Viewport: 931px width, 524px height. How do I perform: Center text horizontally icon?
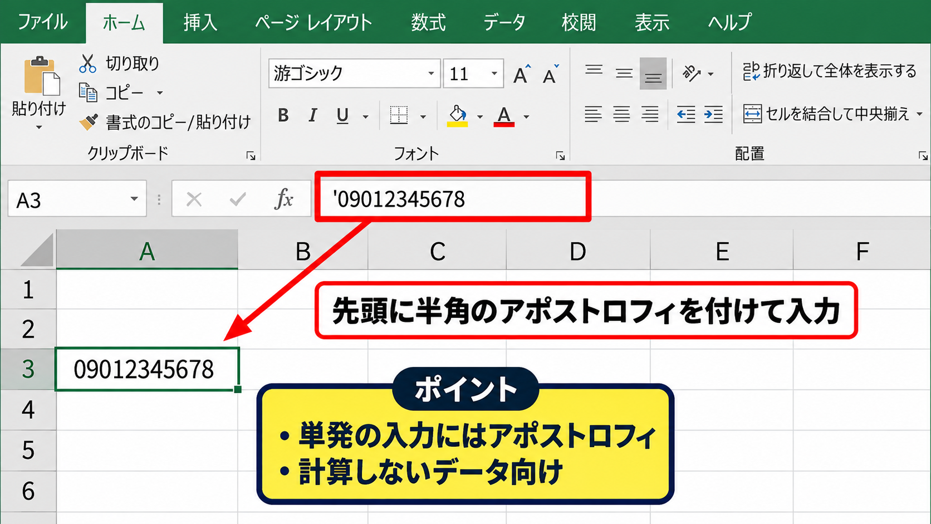click(x=621, y=114)
